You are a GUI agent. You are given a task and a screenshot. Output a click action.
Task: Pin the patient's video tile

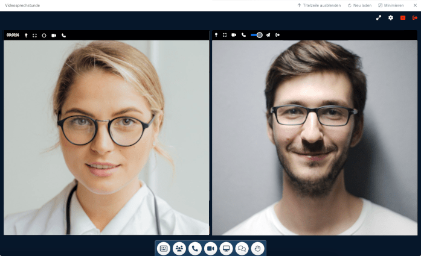click(x=216, y=35)
